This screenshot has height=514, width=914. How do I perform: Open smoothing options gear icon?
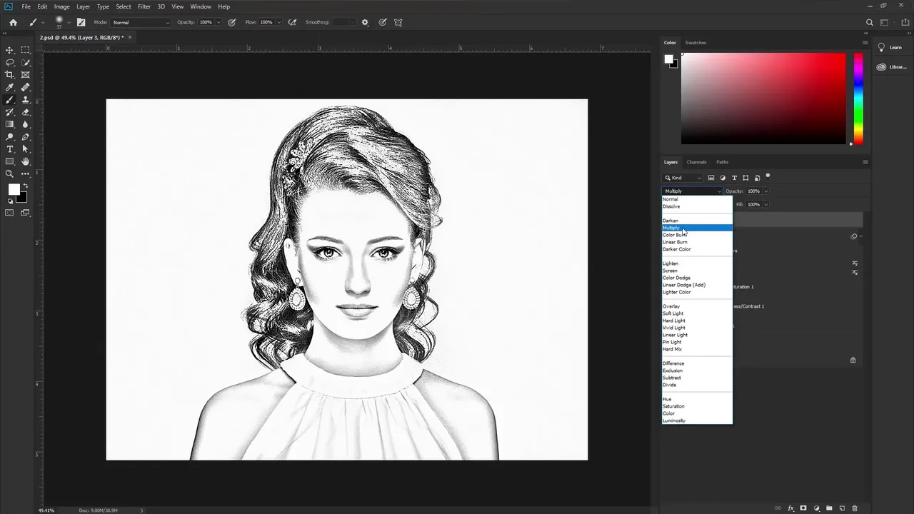click(x=365, y=22)
